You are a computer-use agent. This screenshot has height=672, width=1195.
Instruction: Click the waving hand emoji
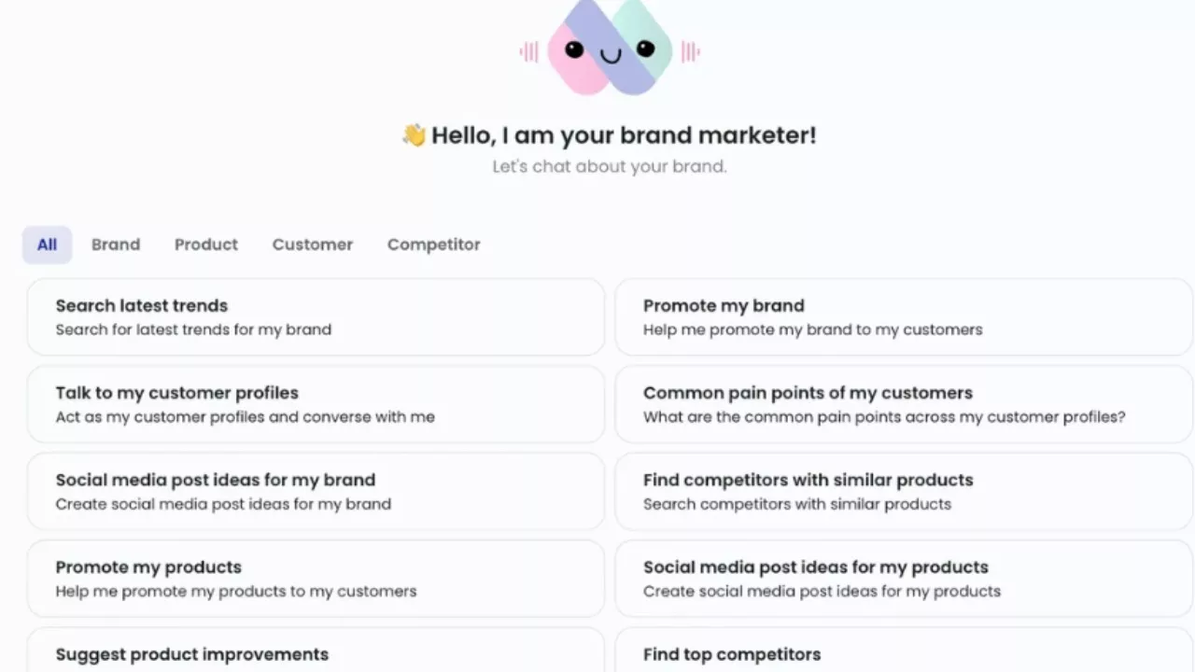tap(414, 135)
